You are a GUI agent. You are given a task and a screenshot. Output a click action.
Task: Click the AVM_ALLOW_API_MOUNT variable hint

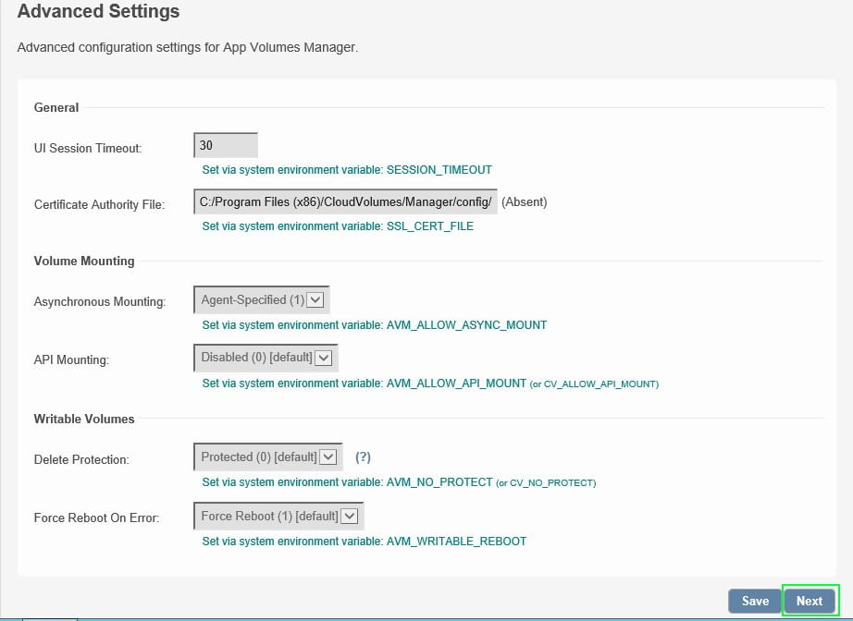(x=430, y=384)
